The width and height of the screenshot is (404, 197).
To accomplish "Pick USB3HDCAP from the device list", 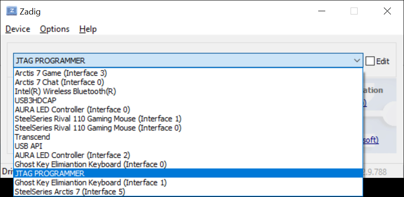I will pos(36,101).
